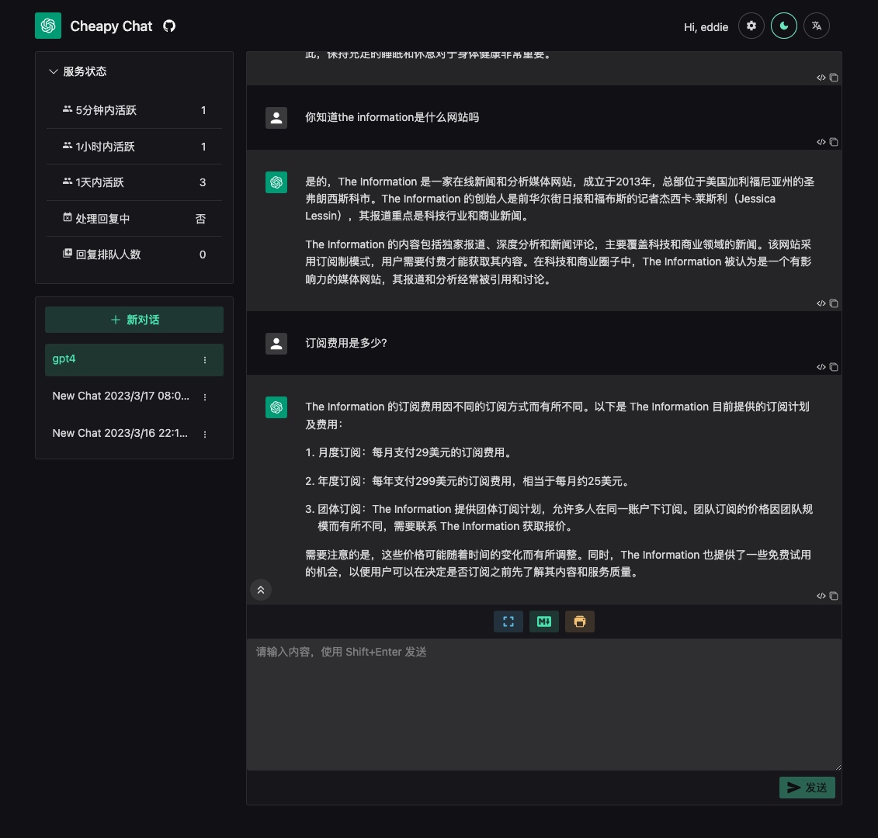This screenshot has width=878, height=838.
Task: Open options menu for gpt4 chat
Action: click(x=205, y=360)
